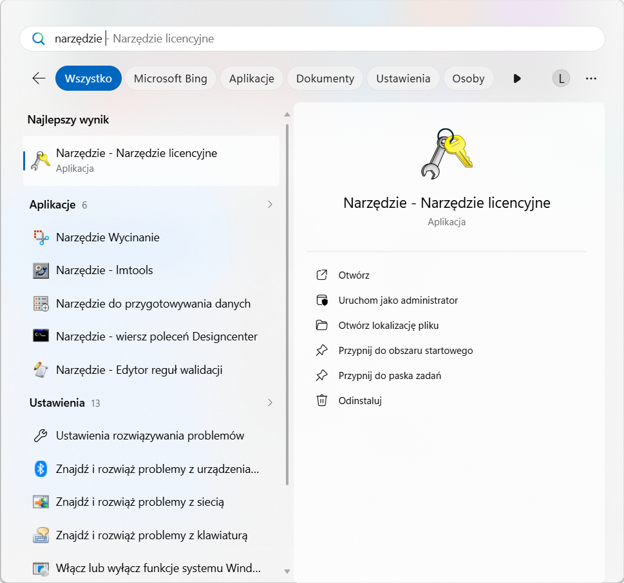624x583 pixels.
Task: Click Otwórz to launch the app
Action: point(354,275)
